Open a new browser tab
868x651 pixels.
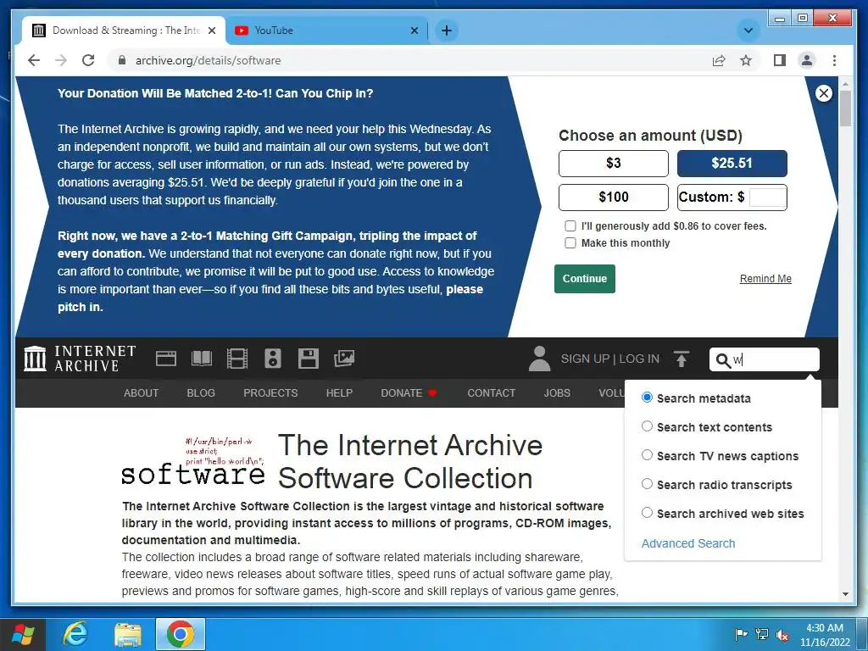pos(447,31)
